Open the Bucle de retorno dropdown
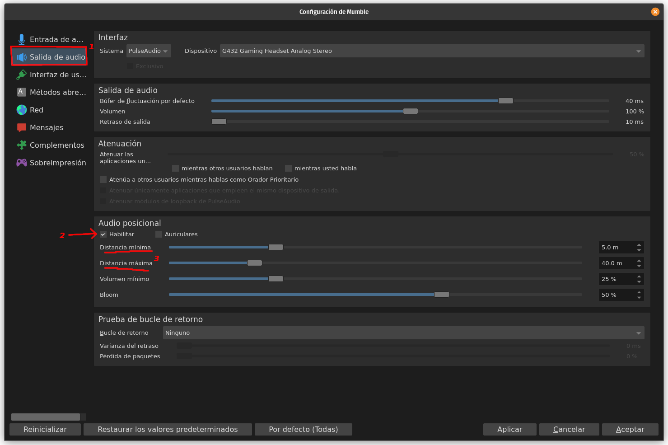The image size is (668, 445). [403, 333]
